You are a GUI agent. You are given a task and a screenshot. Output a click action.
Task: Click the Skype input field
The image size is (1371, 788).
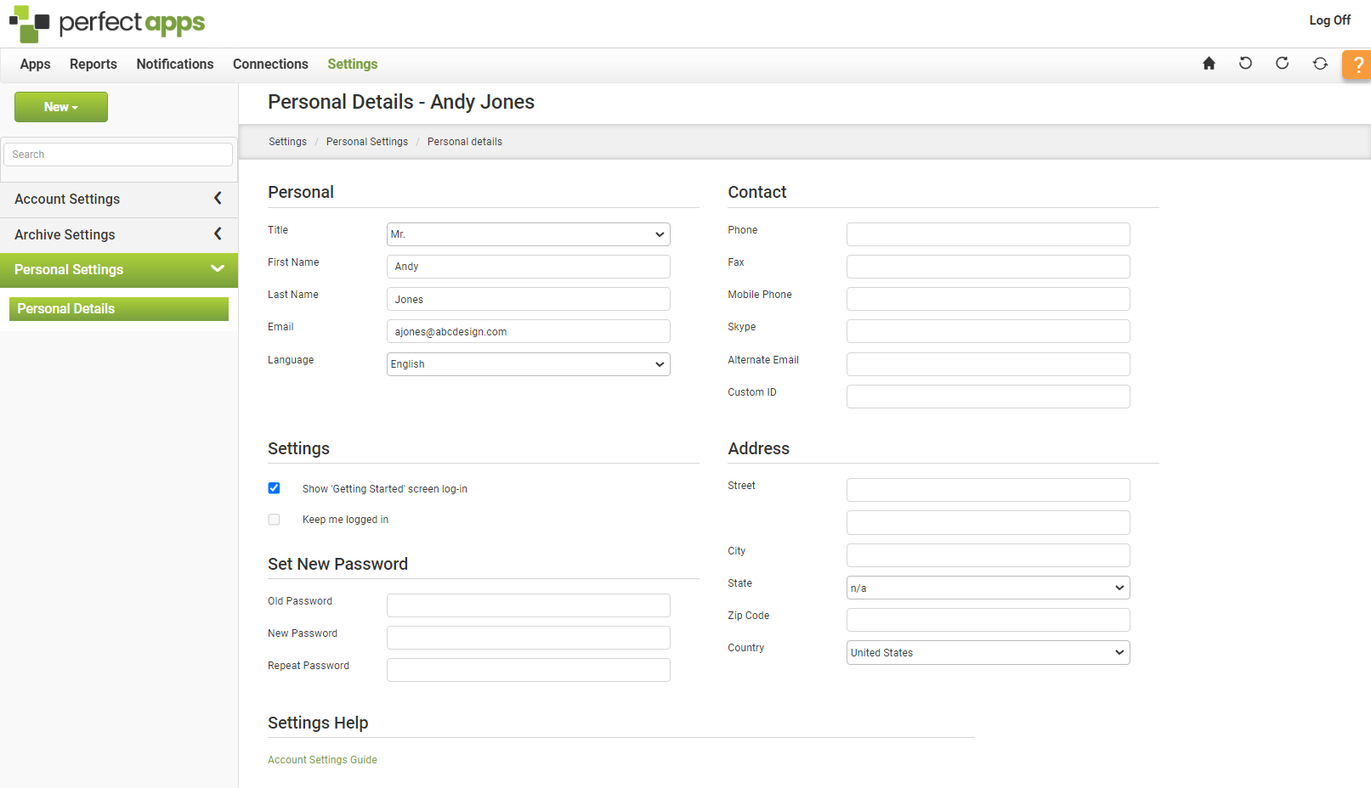(x=989, y=331)
